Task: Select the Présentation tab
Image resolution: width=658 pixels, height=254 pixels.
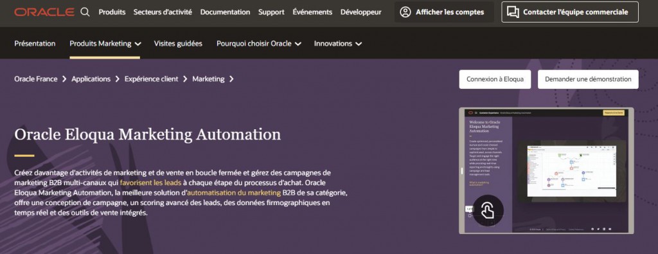Action: click(35, 44)
